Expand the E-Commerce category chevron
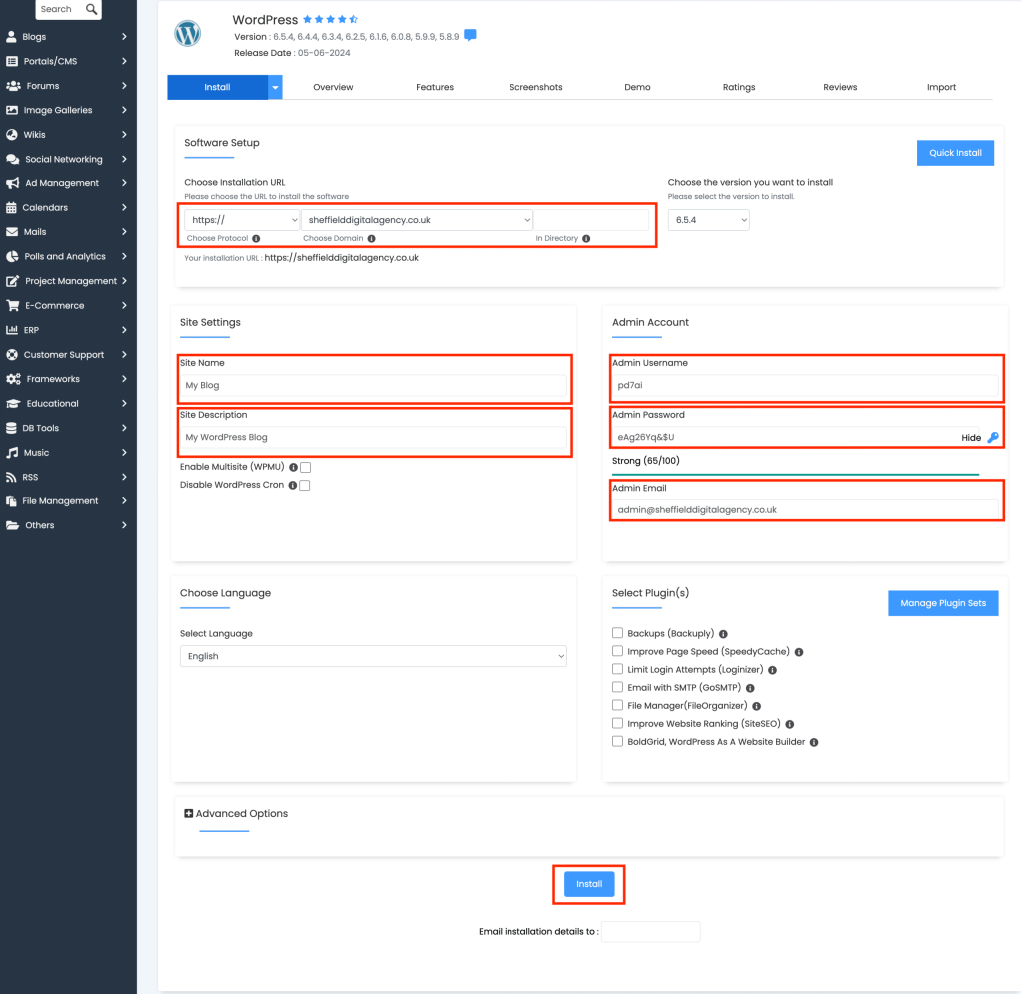This screenshot has width=1021, height=994. tap(124, 305)
